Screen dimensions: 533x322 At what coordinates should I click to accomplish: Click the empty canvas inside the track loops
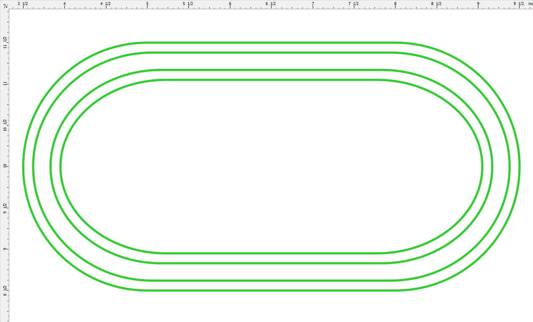(267, 166)
